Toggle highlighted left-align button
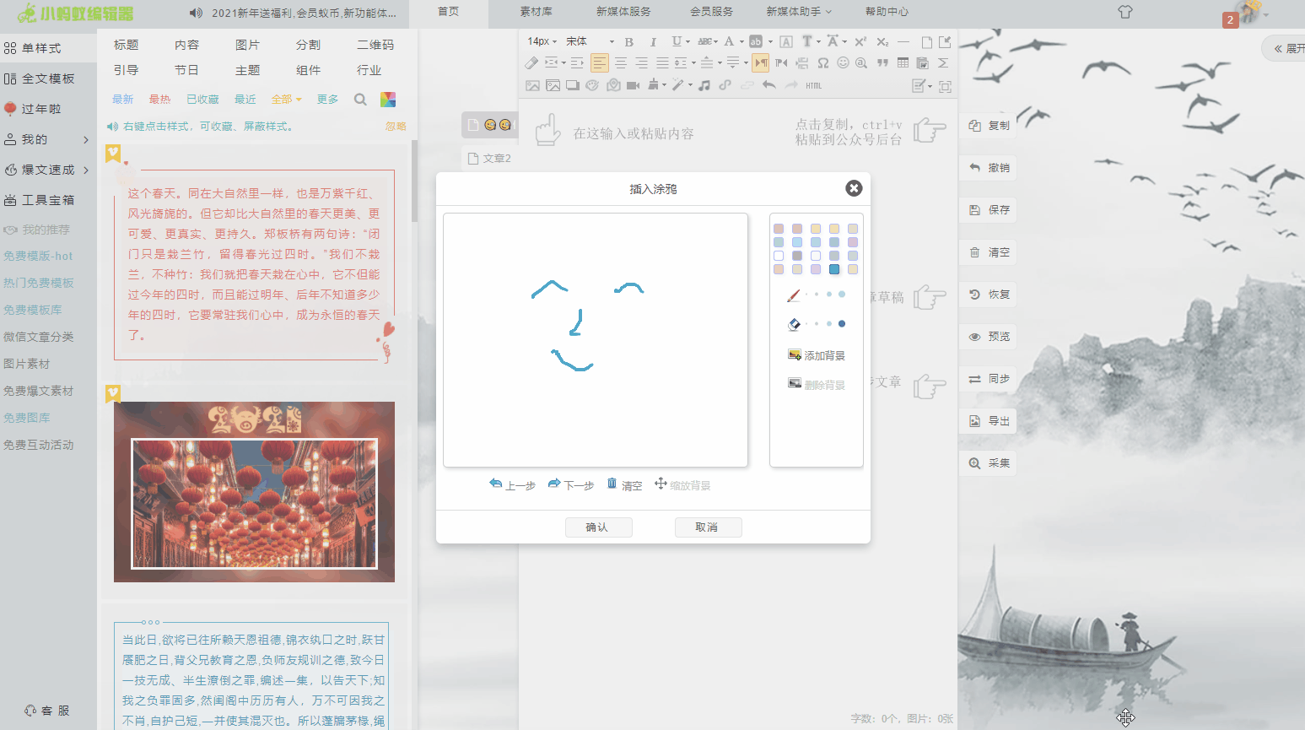This screenshot has width=1305, height=730. pyautogui.click(x=599, y=63)
